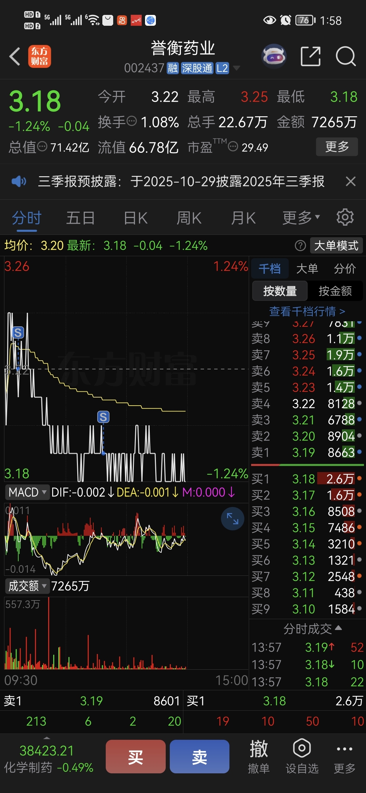Image resolution: width=366 pixels, height=793 pixels.
Task: Switch to 分时 chart tab
Action: coord(27,218)
